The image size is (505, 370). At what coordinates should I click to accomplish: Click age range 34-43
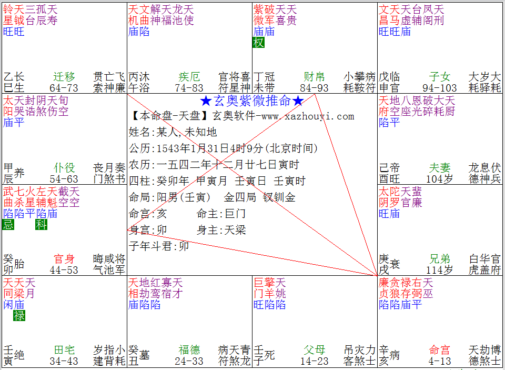tap(64, 361)
